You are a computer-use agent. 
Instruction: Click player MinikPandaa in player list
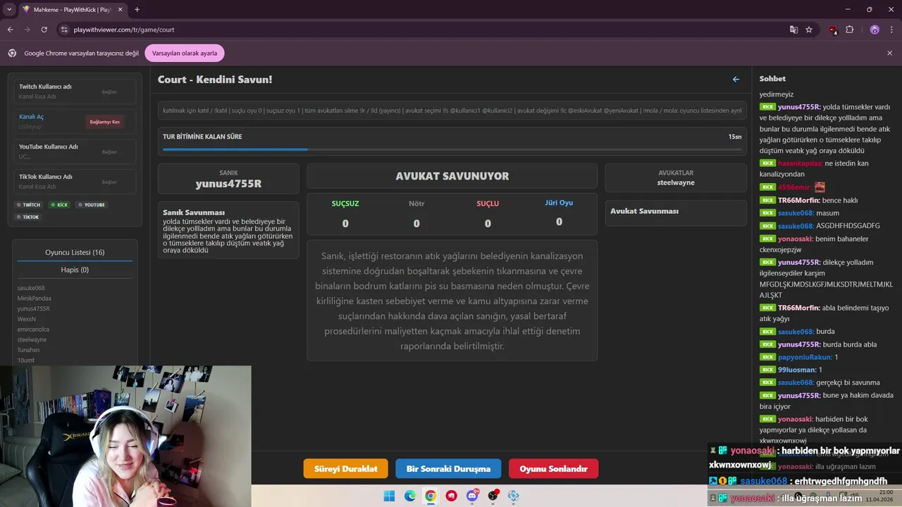pyautogui.click(x=35, y=299)
